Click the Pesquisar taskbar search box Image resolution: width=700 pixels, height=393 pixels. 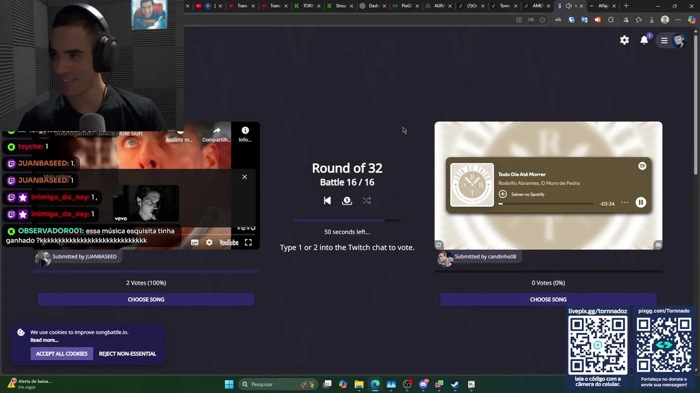279,384
